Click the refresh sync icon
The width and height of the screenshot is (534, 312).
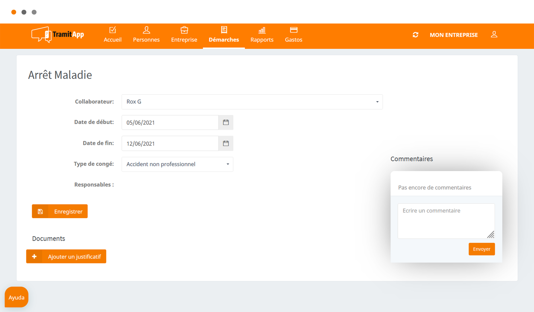click(415, 35)
